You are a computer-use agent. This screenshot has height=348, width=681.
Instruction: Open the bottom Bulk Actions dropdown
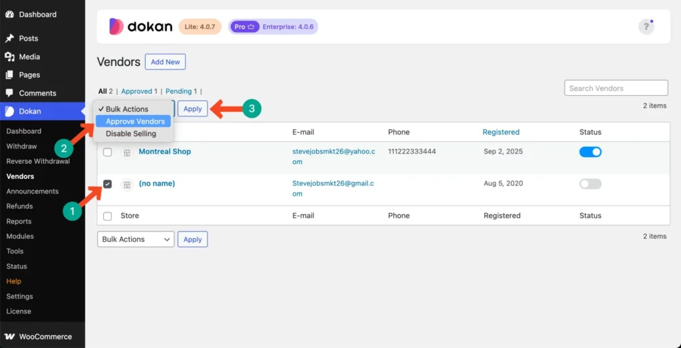click(136, 240)
